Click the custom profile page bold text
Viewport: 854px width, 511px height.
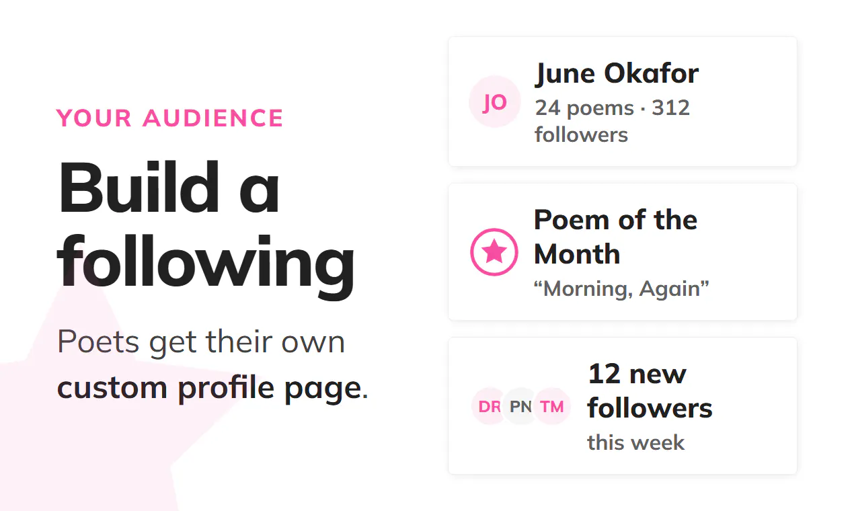[209, 388]
